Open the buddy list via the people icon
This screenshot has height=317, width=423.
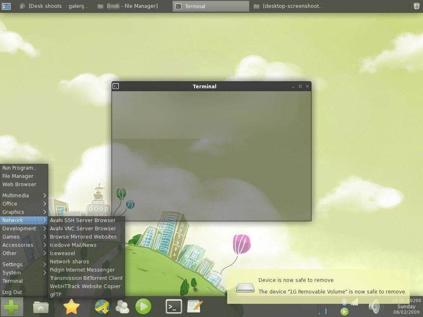(x=122, y=306)
